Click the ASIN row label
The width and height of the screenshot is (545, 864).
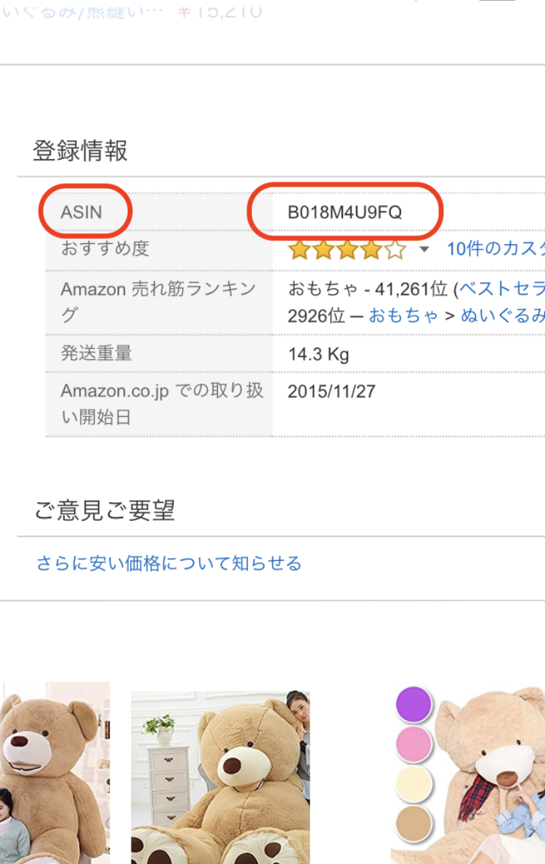[81, 212]
